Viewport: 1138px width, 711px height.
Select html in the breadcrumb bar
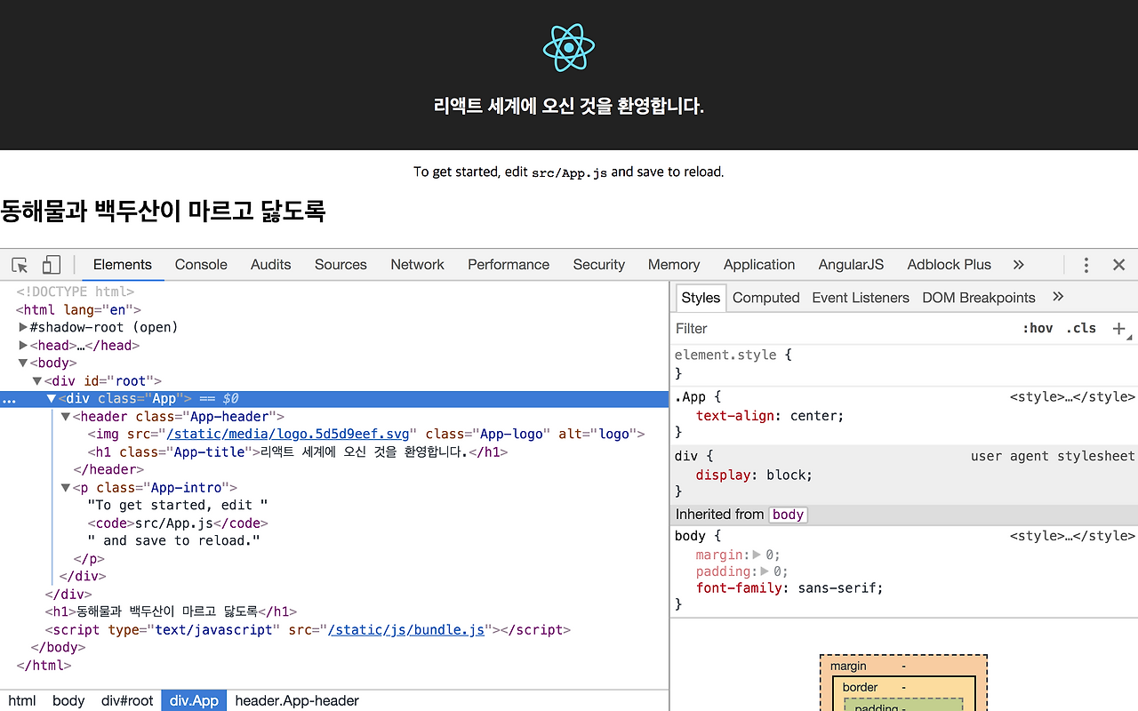point(22,700)
